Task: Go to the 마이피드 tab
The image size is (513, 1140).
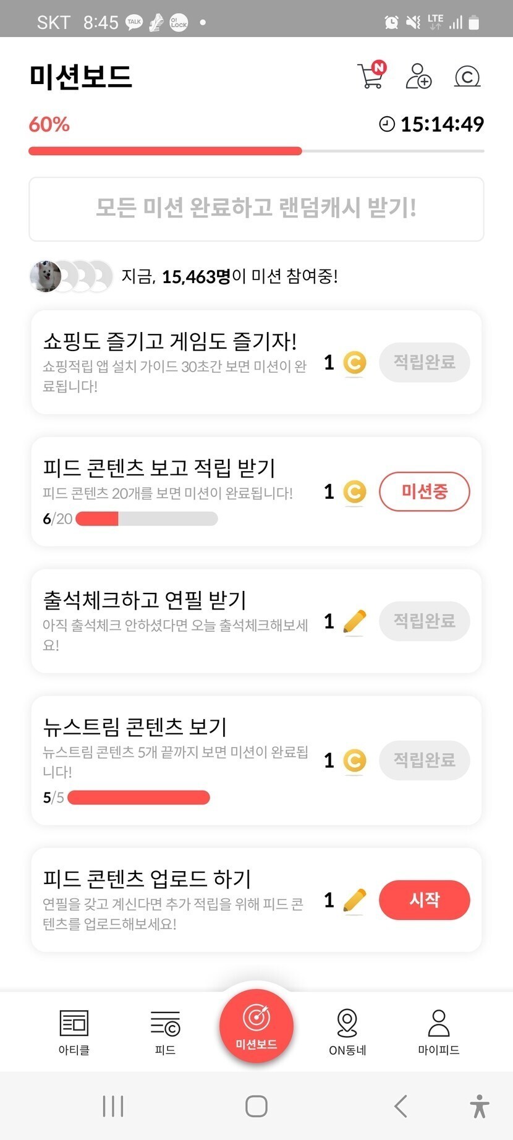Action: [x=438, y=1032]
